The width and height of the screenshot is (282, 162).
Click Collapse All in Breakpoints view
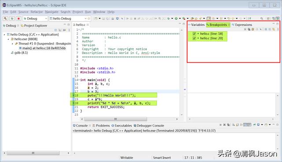click(x=270, y=29)
